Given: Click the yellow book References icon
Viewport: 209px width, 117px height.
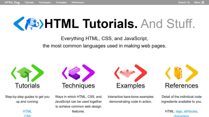Looking at the screenshot, I should (x=182, y=73).
